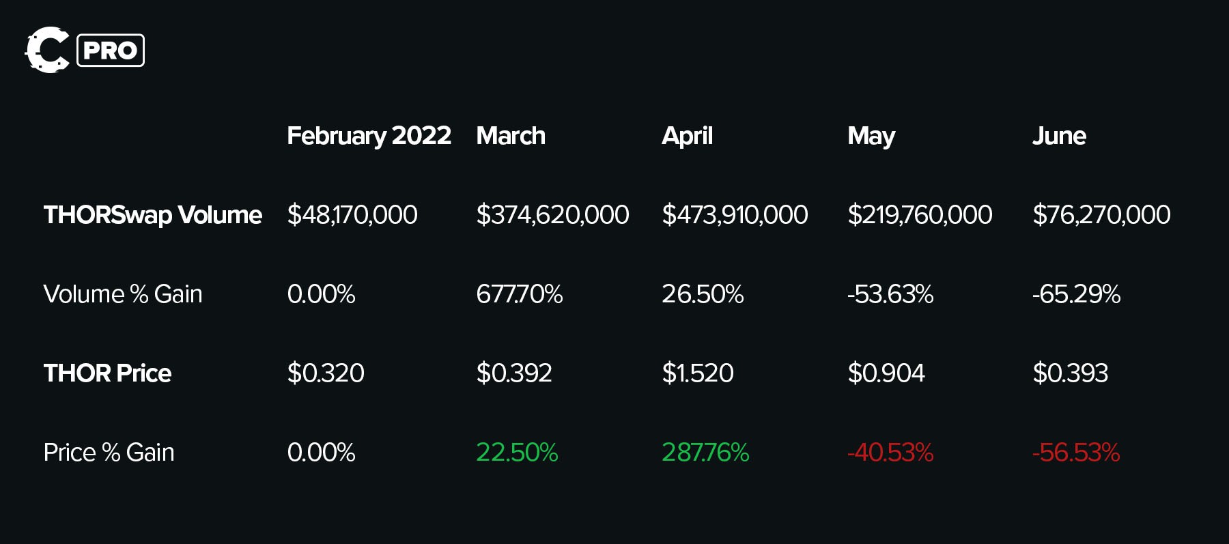Select the Price % Gain row label
Viewport: 1229px width, 544px height.
(109, 453)
